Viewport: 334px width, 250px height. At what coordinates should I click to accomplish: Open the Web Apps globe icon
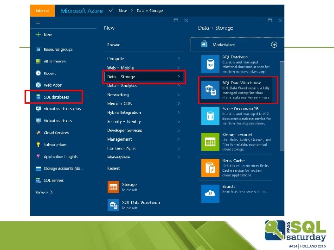pyautogui.click(x=38, y=85)
